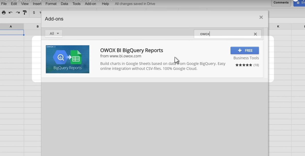The image size is (305, 156).
Task: Click the Comments button
Action: (x=281, y=3)
